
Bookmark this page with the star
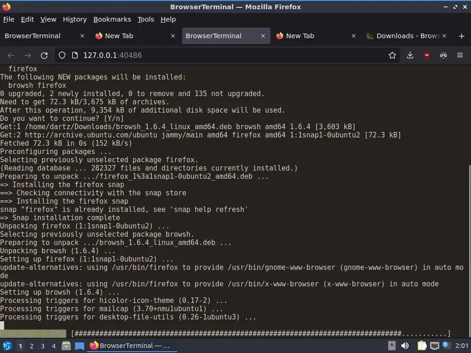point(392,55)
